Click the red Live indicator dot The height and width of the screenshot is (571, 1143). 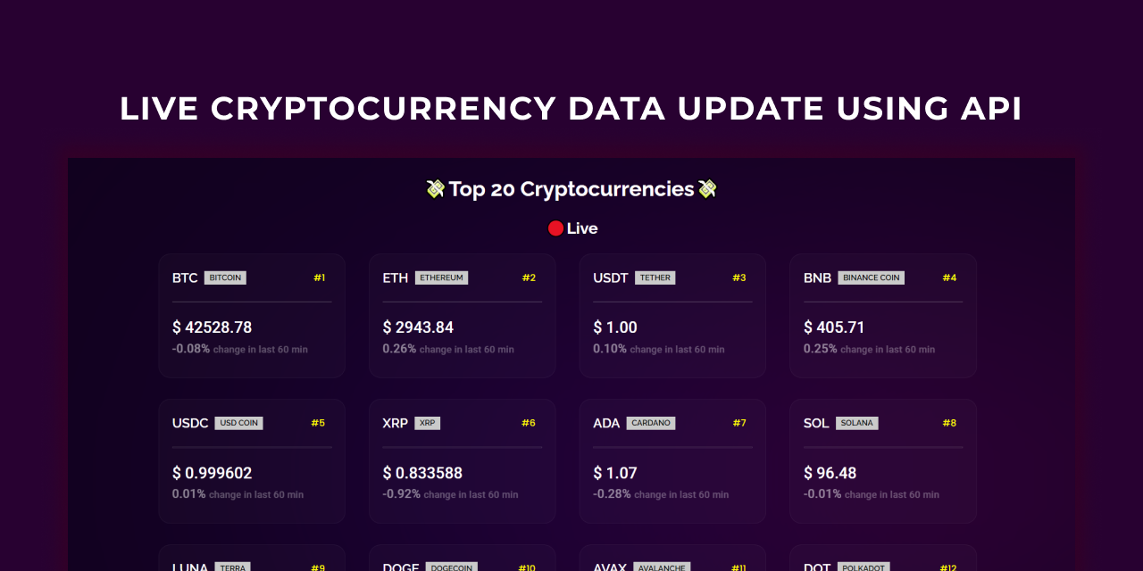click(x=555, y=228)
